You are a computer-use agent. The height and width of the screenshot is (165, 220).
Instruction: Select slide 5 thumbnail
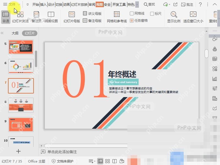[21, 47]
